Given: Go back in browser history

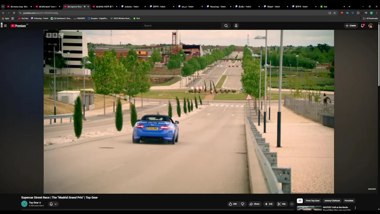Looking at the screenshot, I should coord(3,13).
